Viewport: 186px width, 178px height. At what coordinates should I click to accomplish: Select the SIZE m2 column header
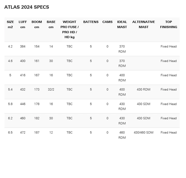click(10, 24)
